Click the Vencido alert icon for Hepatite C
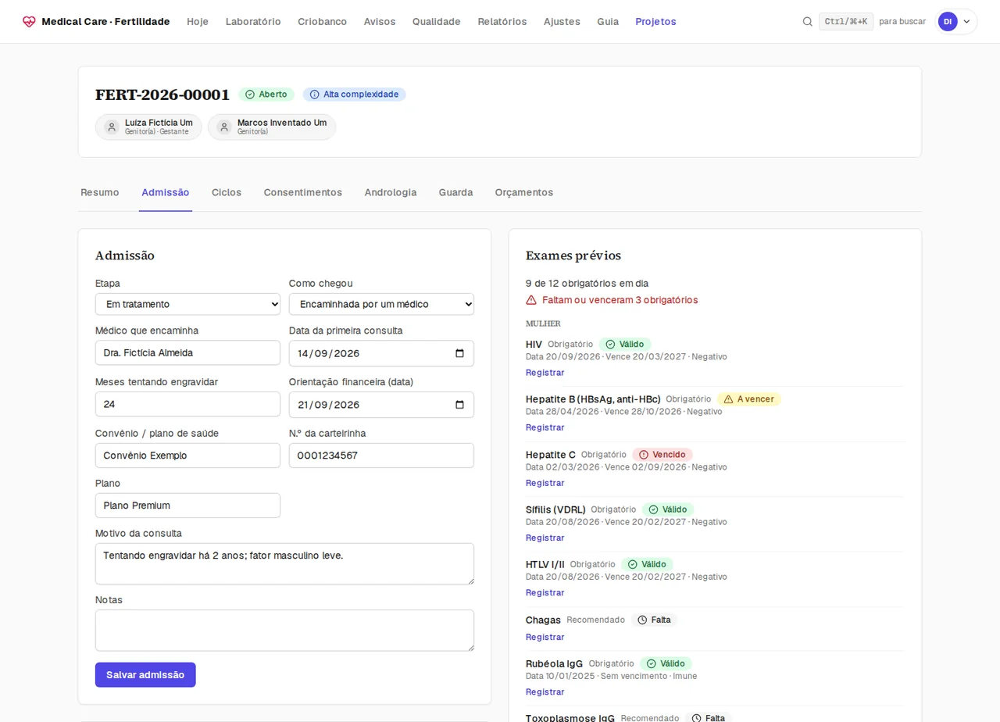This screenshot has height=722, width=1000. [644, 455]
